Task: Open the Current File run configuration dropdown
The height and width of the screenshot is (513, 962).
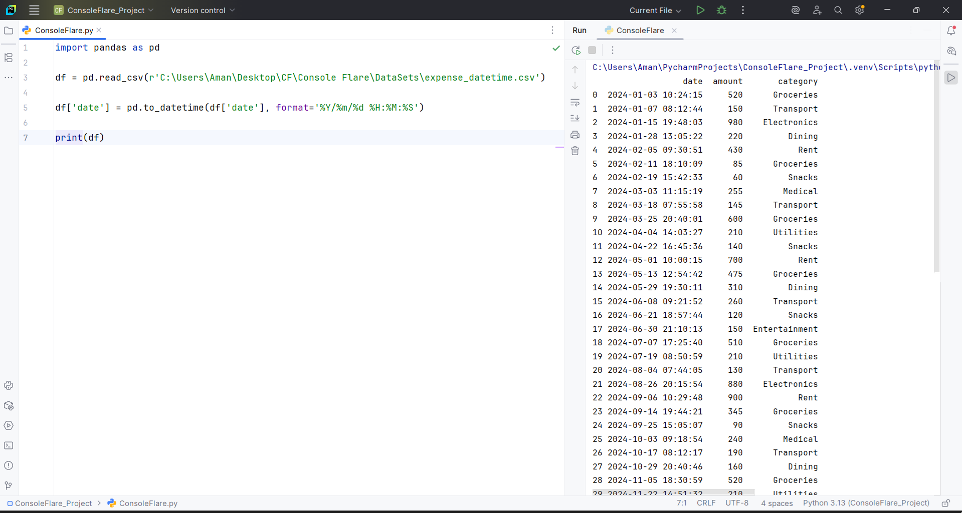Action: click(x=655, y=10)
